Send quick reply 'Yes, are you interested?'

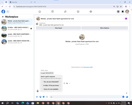tap(51, 82)
